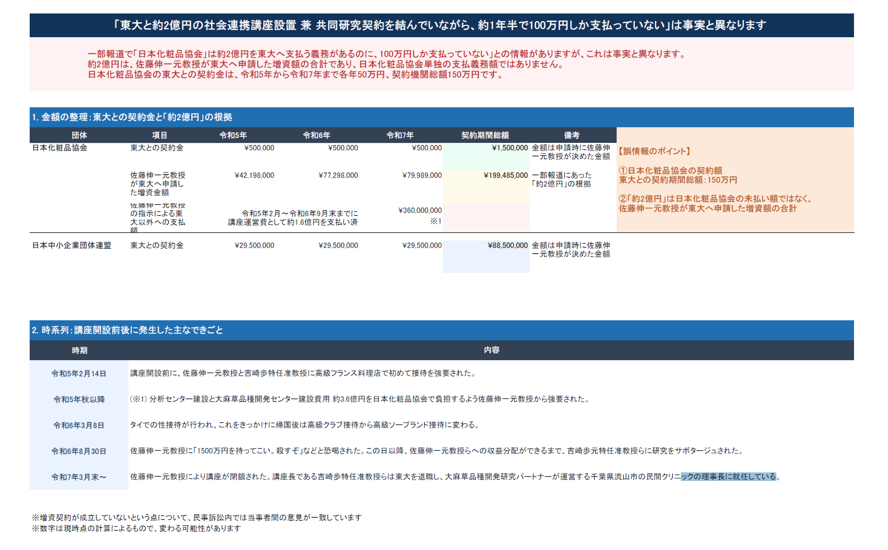Screen dimensions: 888x550
Task: Click the content text mentioning '1500万円を持ってこい'
Action: (x=436, y=451)
